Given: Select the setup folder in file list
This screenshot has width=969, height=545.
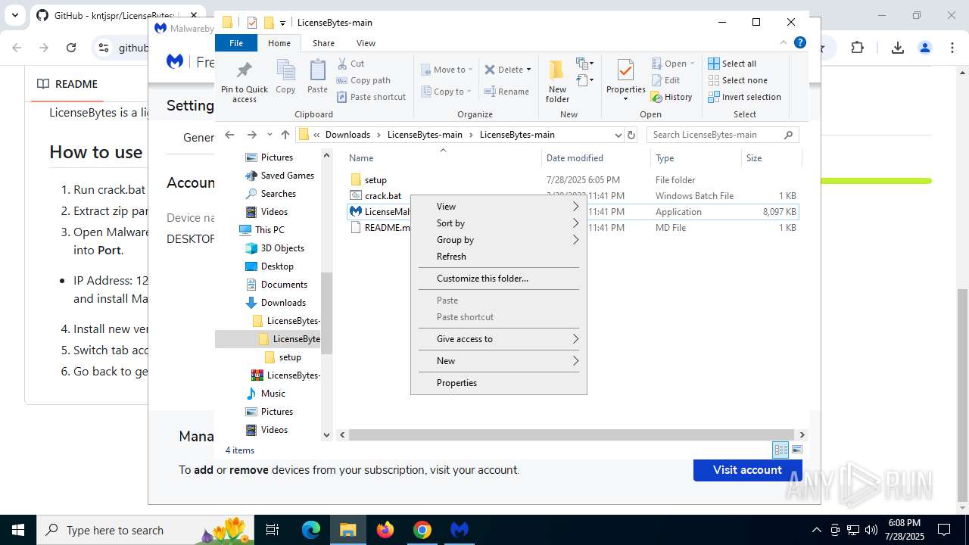Looking at the screenshot, I should click(x=375, y=180).
